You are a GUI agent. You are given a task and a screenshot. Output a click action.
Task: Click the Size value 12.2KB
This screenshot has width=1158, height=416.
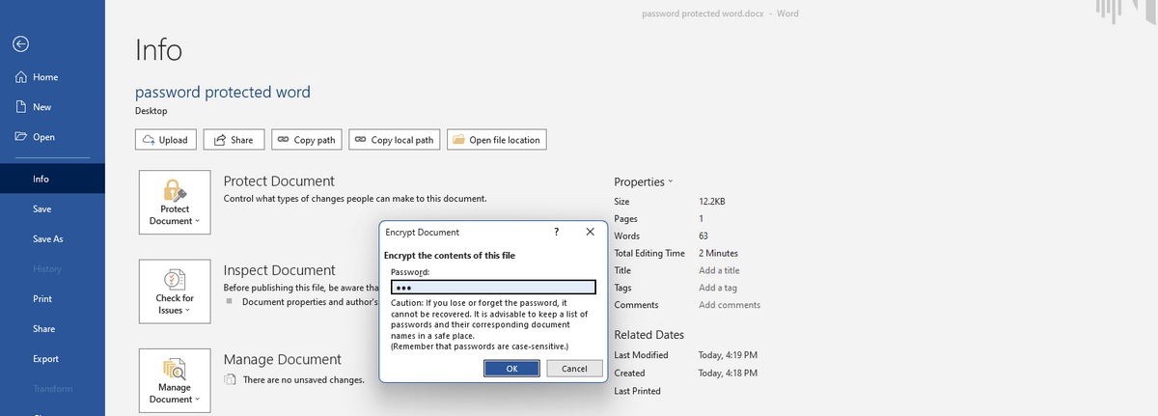[x=712, y=202]
